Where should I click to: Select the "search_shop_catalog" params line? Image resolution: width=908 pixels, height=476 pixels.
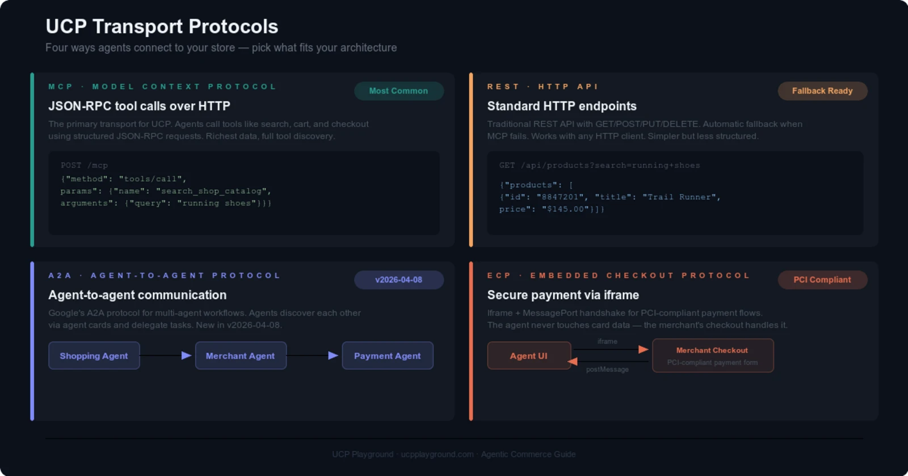pyautogui.click(x=166, y=191)
